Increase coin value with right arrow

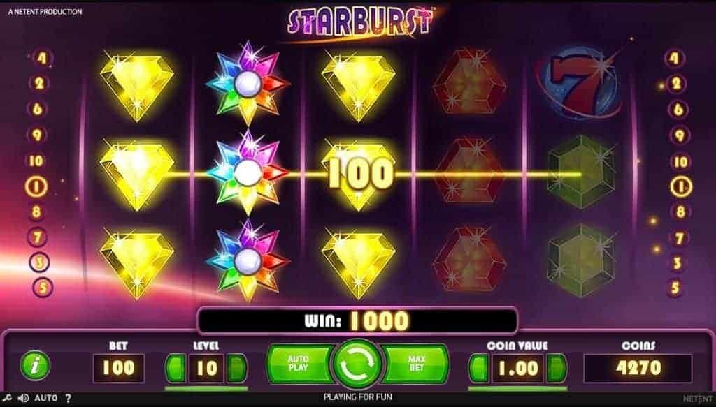pyautogui.click(x=557, y=369)
